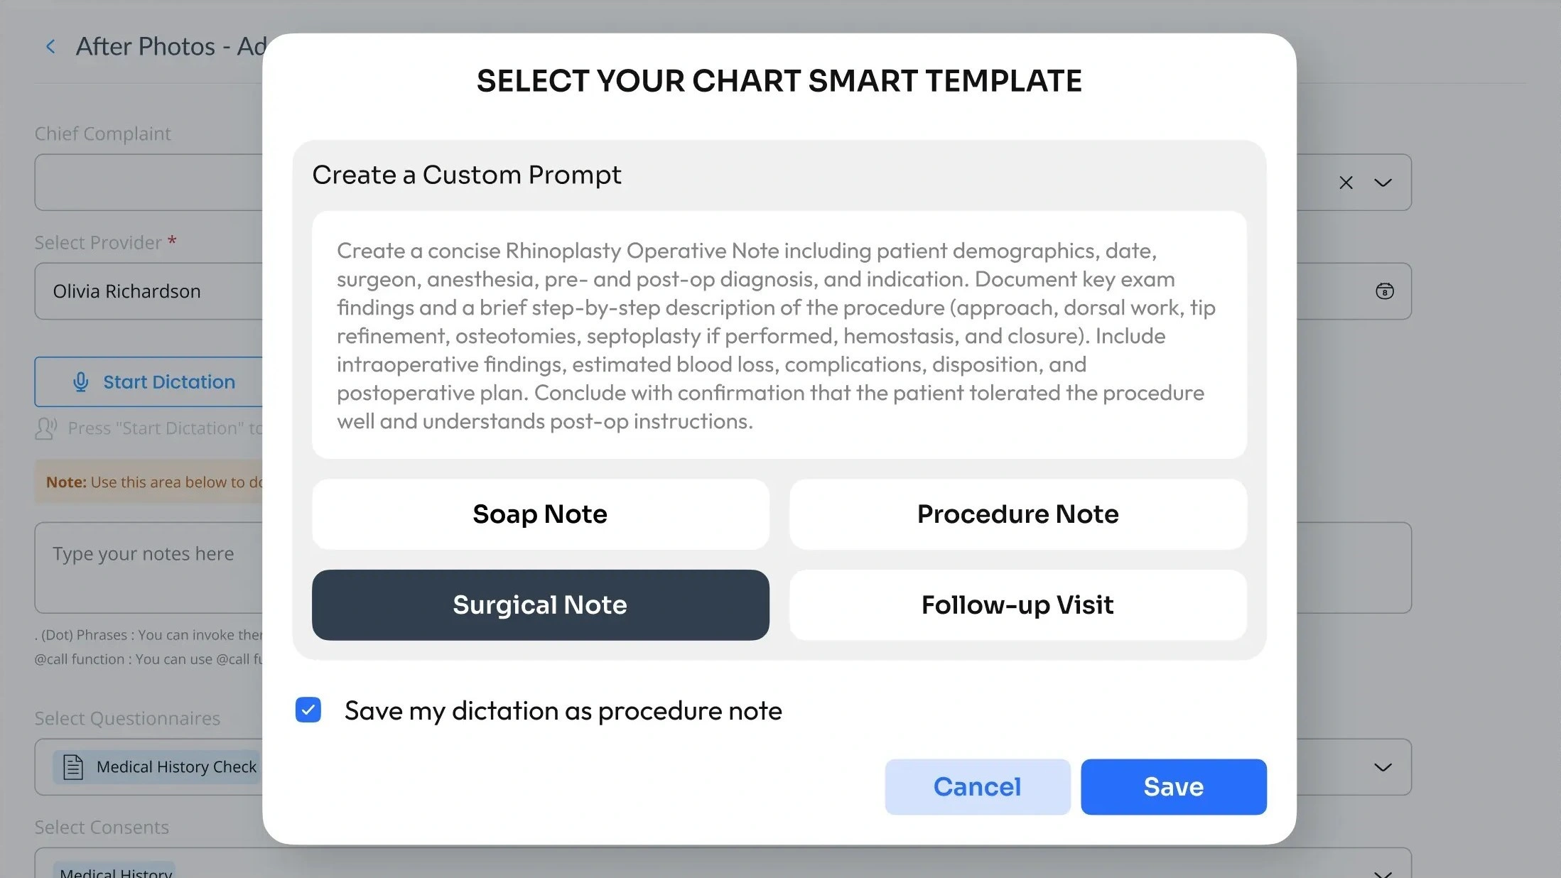Click the Start Dictation button
This screenshot has width=1561, height=878.
coord(153,382)
